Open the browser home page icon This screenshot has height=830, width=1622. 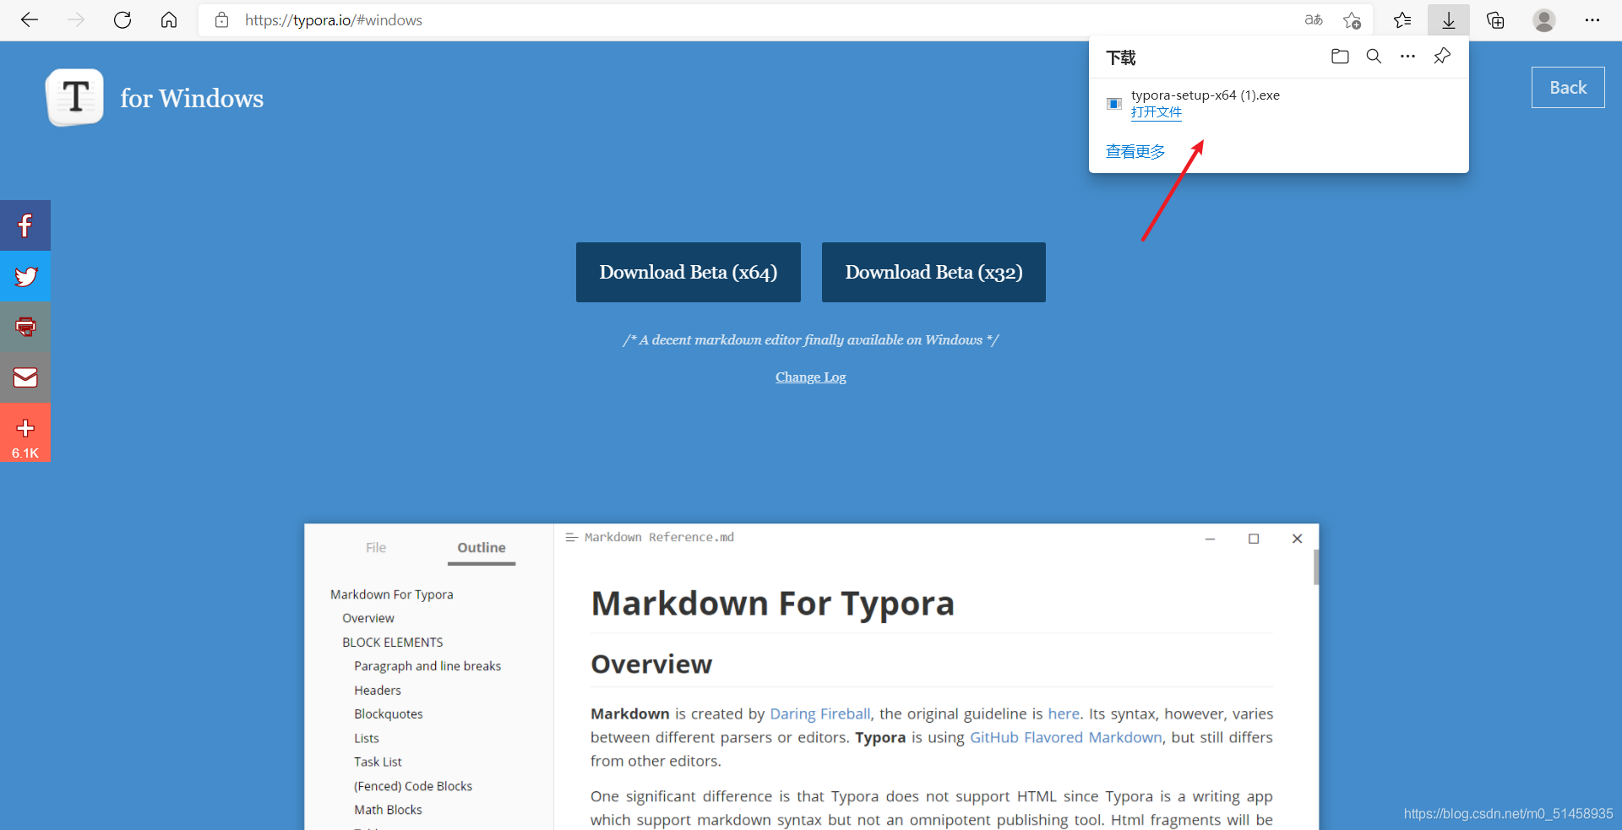coord(169,19)
